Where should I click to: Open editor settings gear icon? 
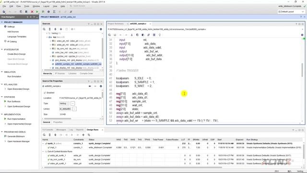302,35
